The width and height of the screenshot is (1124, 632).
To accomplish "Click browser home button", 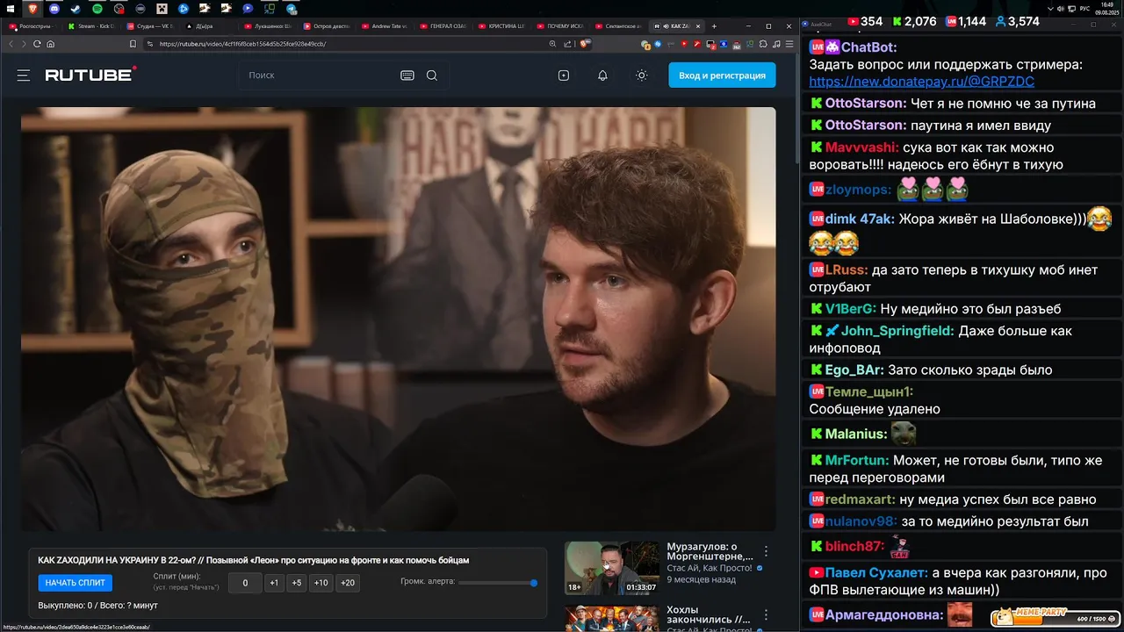I will tap(50, 44).
